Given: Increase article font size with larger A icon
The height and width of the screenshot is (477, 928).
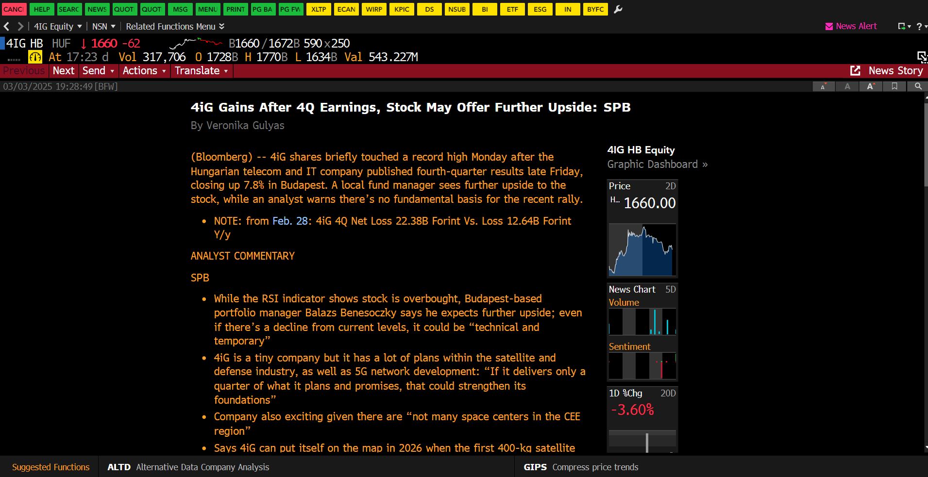Looking at the screenshot, I should click(x=870, y=86).
